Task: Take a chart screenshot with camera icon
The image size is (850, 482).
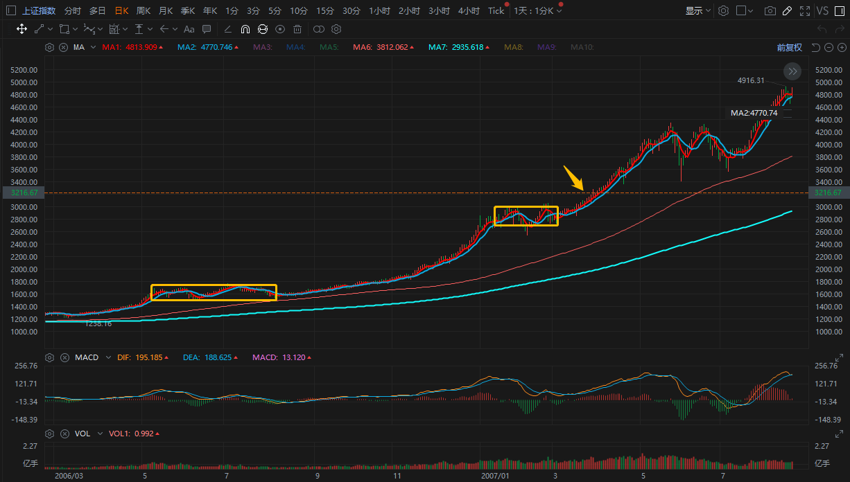Action: 770,11
